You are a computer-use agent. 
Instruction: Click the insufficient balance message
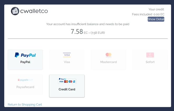(x=88, y=24)
